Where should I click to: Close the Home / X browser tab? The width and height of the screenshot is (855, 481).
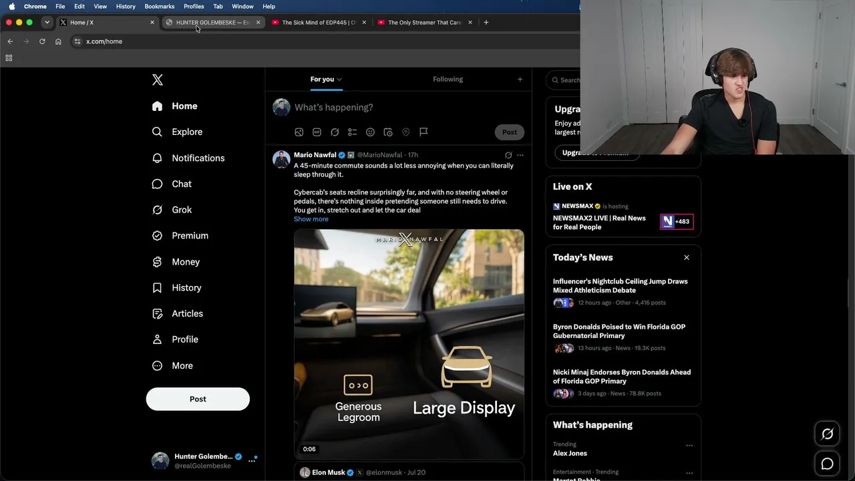click(152, 23)
